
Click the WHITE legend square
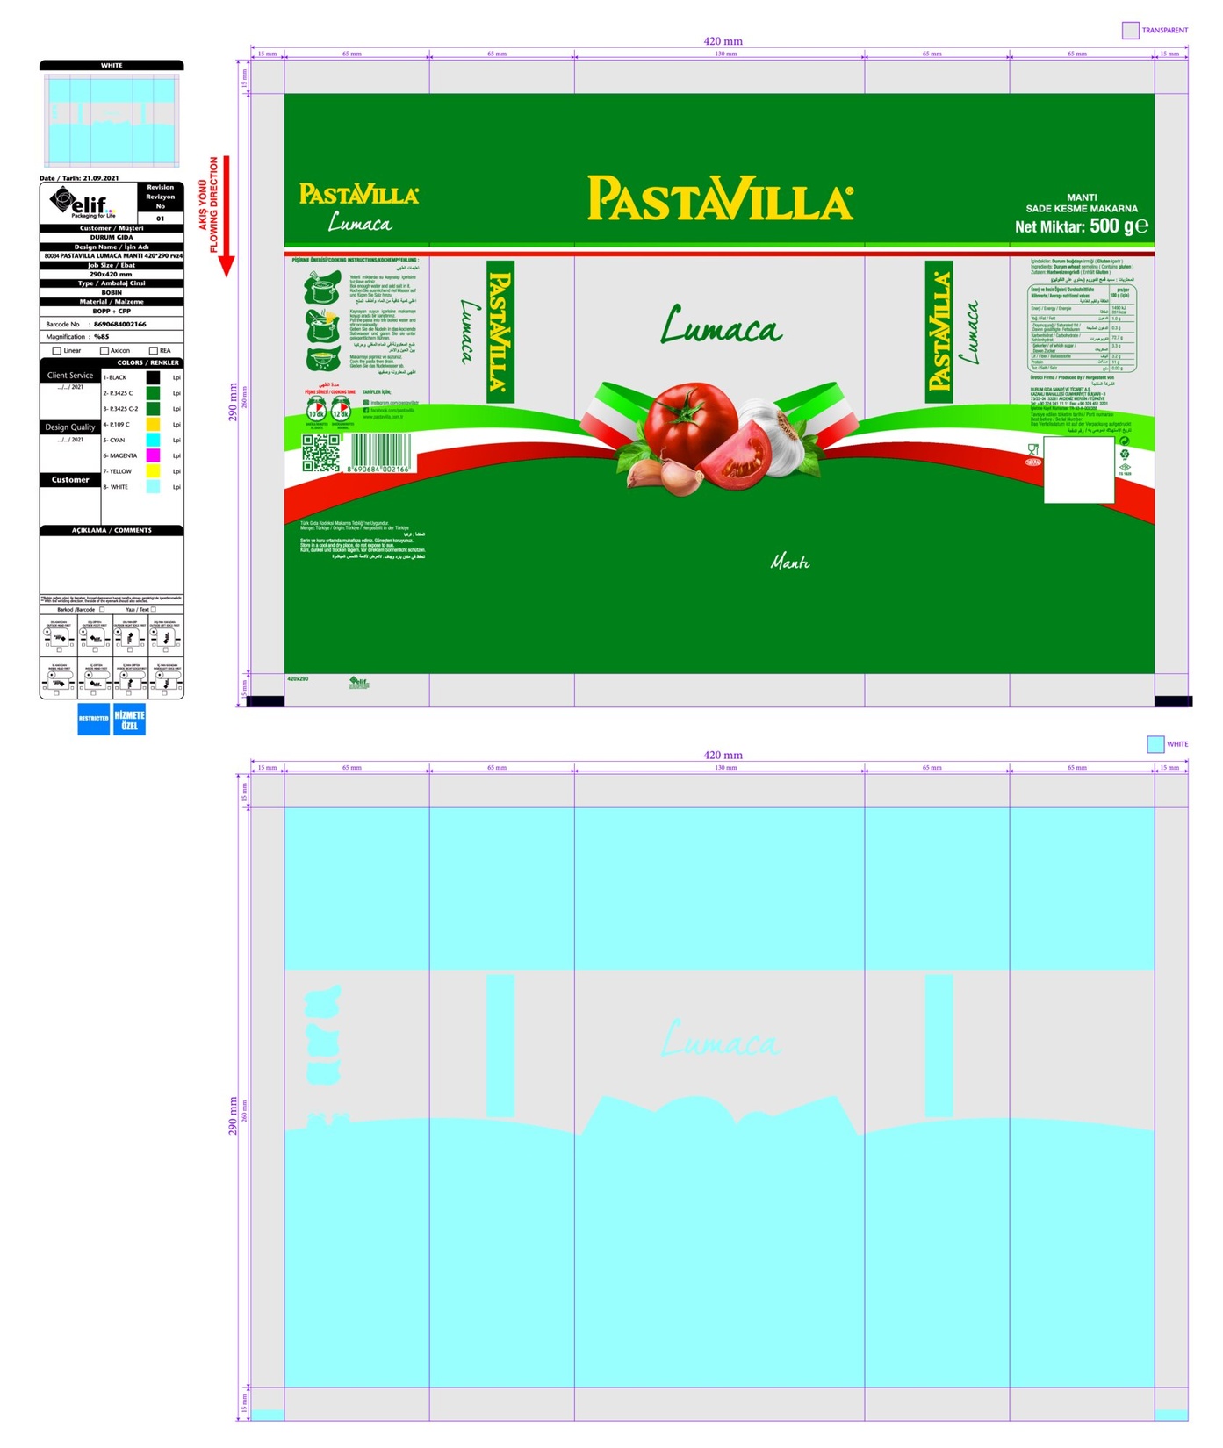pos(1155,744)
